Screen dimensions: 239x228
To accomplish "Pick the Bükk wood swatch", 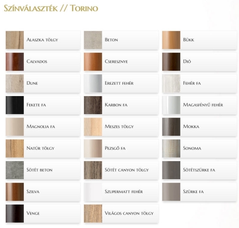I will [x=171, y=40].
